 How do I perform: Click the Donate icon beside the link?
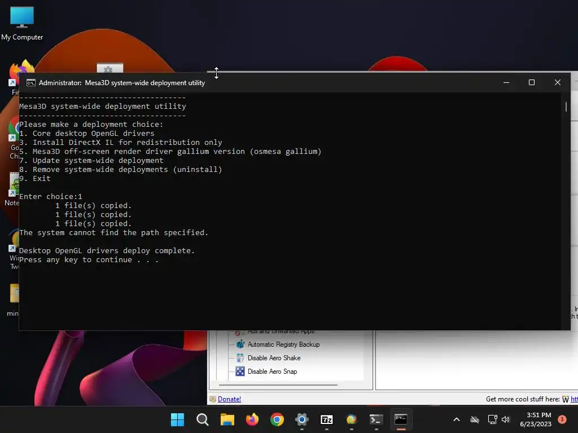pos(213,399)
